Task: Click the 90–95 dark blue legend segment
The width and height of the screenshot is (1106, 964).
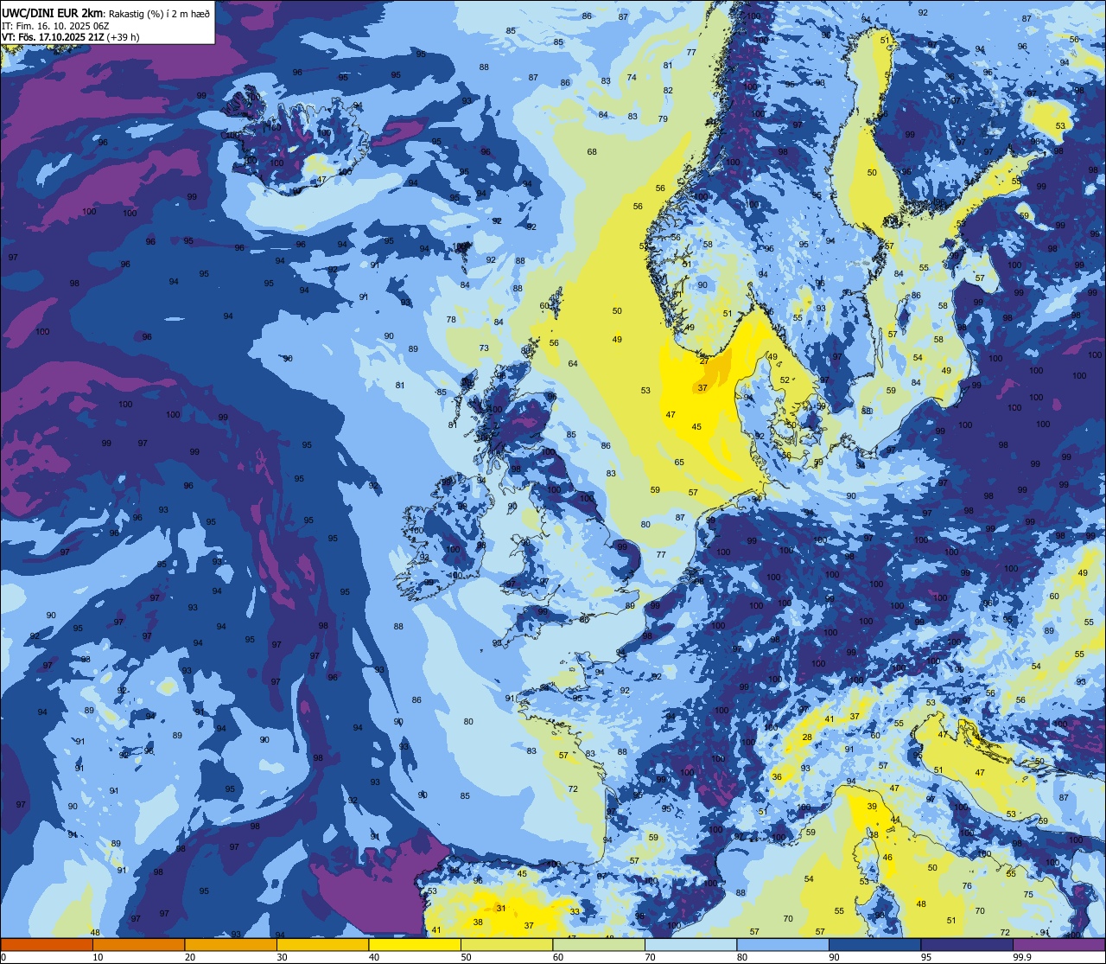Action: pos(875,944)
